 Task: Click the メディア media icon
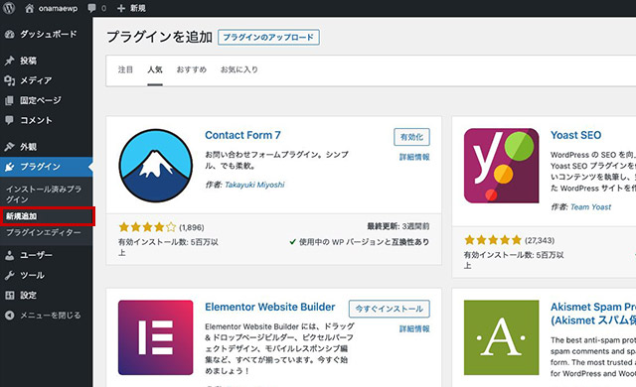tap(9, 80)
